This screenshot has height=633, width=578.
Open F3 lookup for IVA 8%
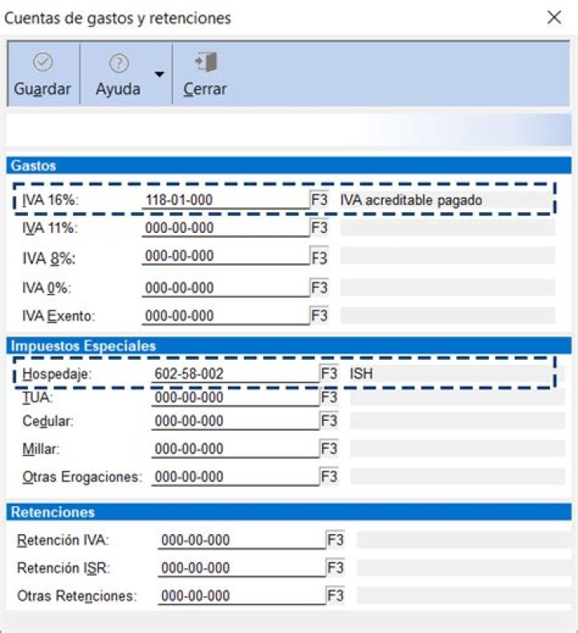[320, 258]
